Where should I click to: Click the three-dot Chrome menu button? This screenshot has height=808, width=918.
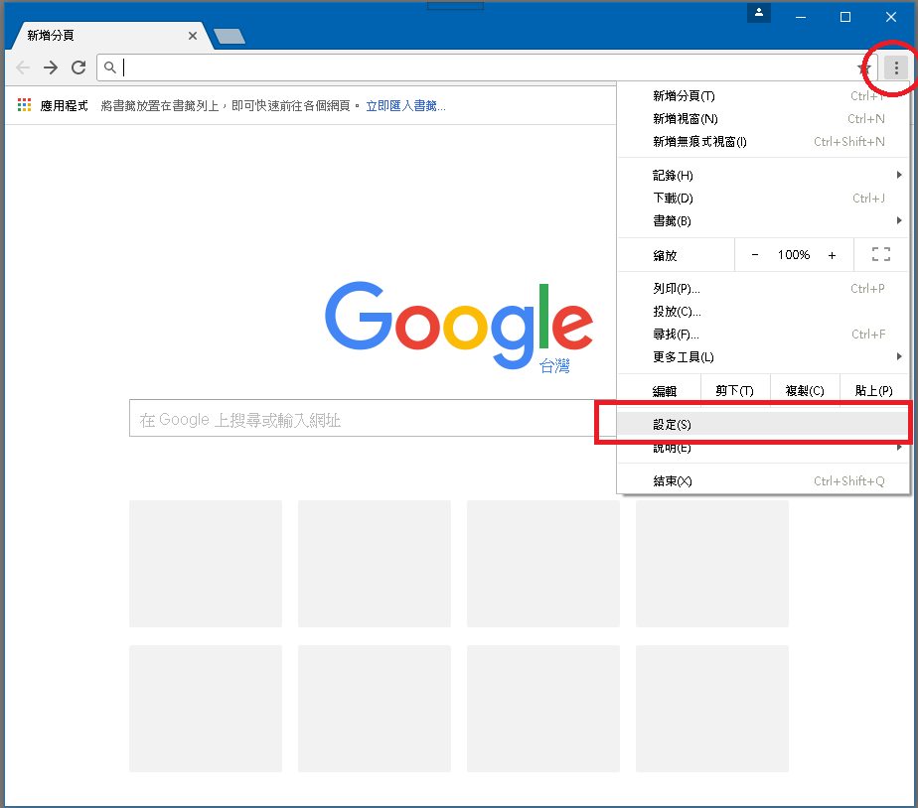click(896, 67)
